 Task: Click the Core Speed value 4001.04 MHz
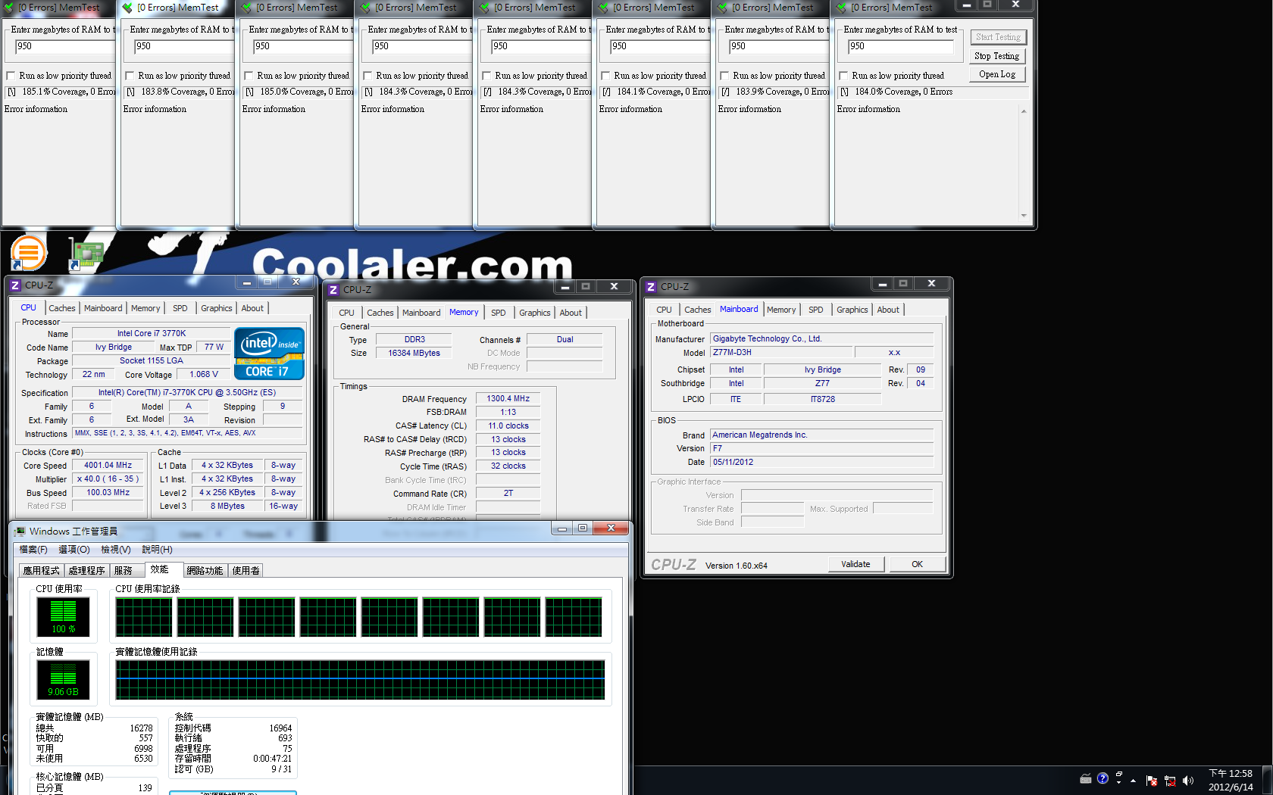(108, 466)
